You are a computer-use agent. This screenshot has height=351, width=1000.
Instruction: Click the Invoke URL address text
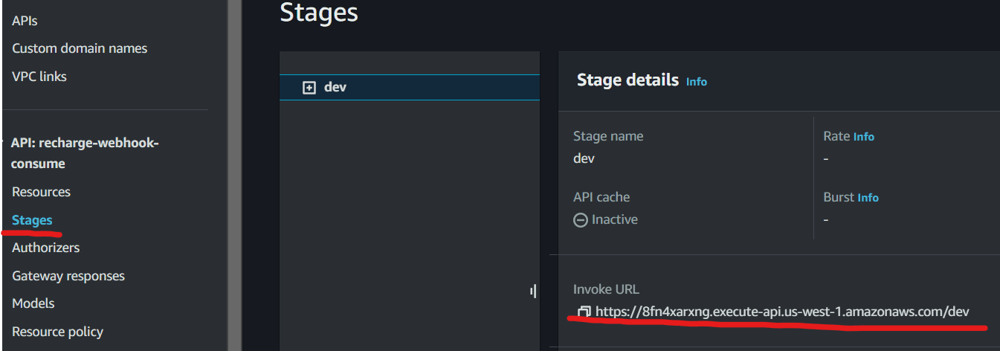pyautogui.click(x=782, y=312)
